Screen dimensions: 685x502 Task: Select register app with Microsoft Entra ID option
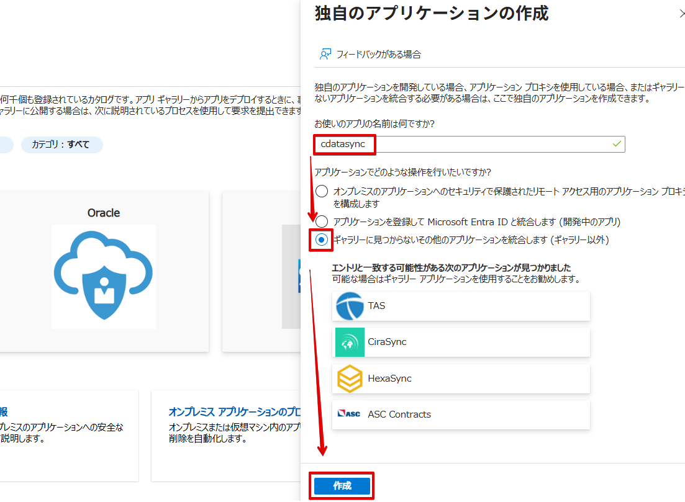tap(322, 222)
